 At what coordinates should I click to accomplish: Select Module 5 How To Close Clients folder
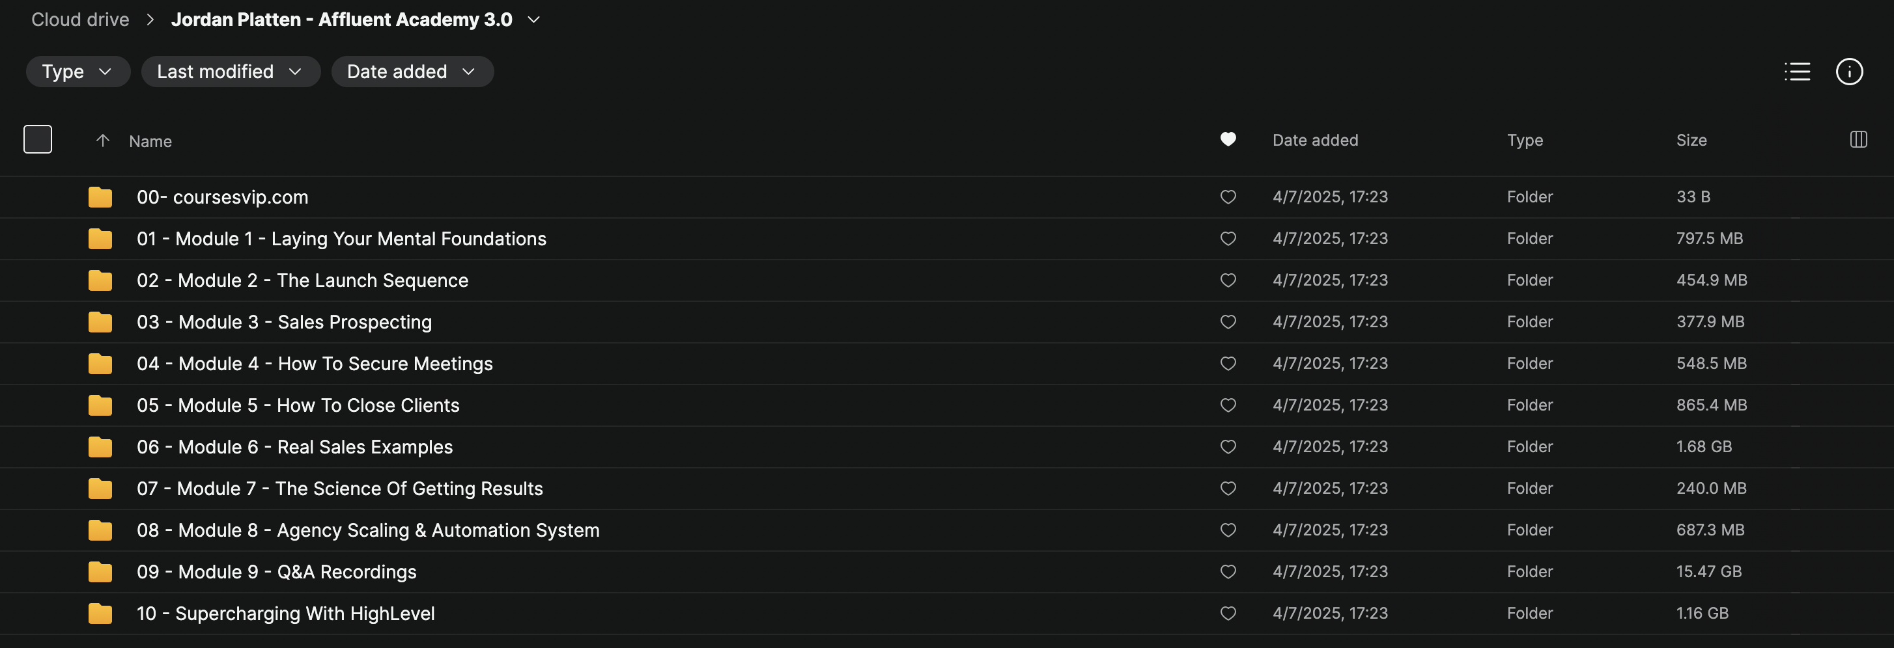click(298, 405)
